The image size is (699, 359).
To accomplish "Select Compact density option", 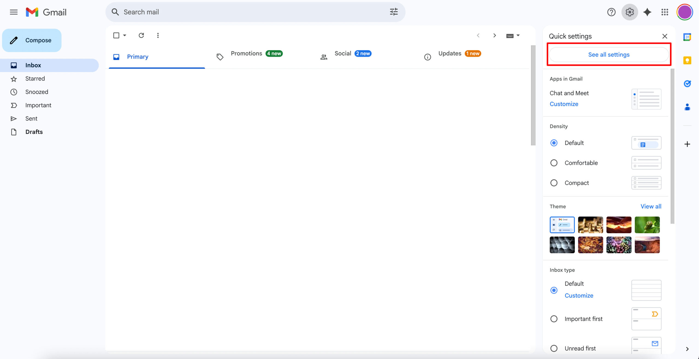I will click(x=554, y=183).
